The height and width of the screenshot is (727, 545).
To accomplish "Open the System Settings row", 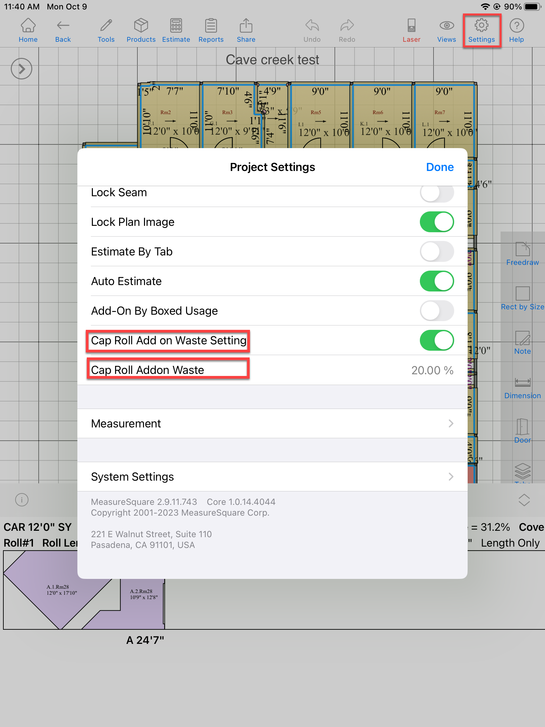I will coord(272,477).
